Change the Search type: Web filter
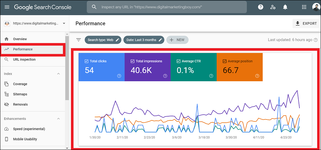This screenshot has width=321, height=150. coord(103,40)
